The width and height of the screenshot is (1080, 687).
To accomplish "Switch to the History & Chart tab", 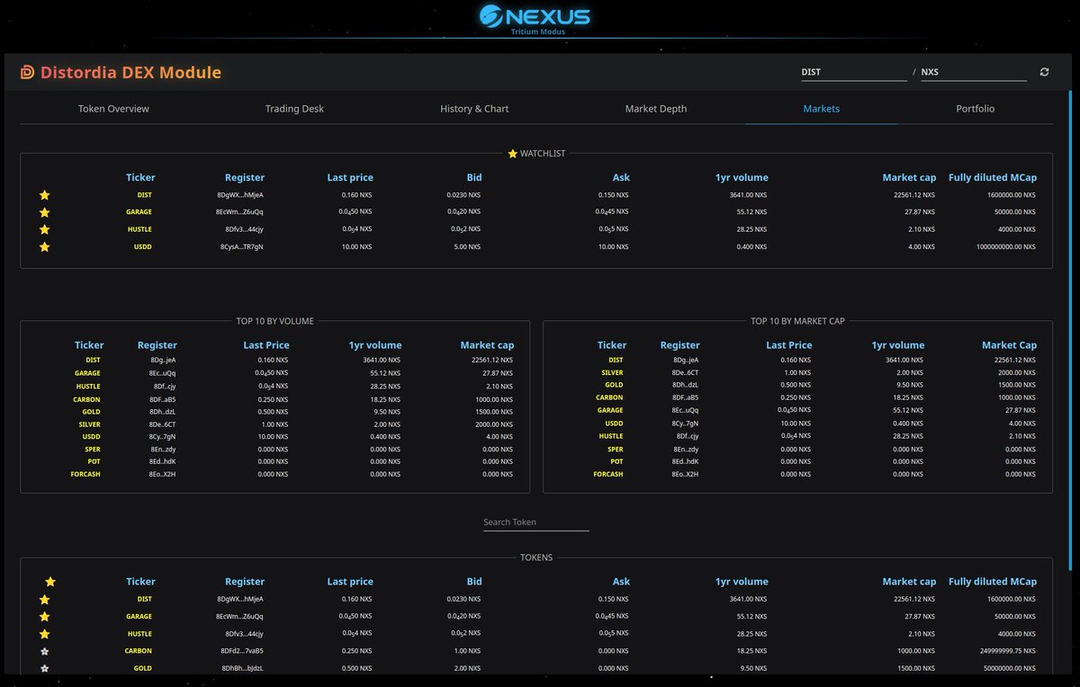I will point(474,109).
